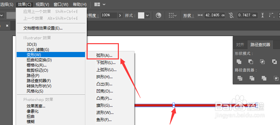The image size is (280, 125).
Task: Select the red line's center anchor point
Action: 174,105
